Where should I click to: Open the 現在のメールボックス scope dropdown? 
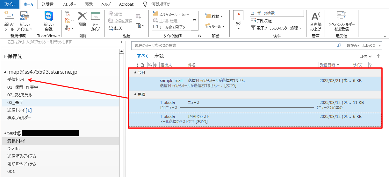(363, 46)
